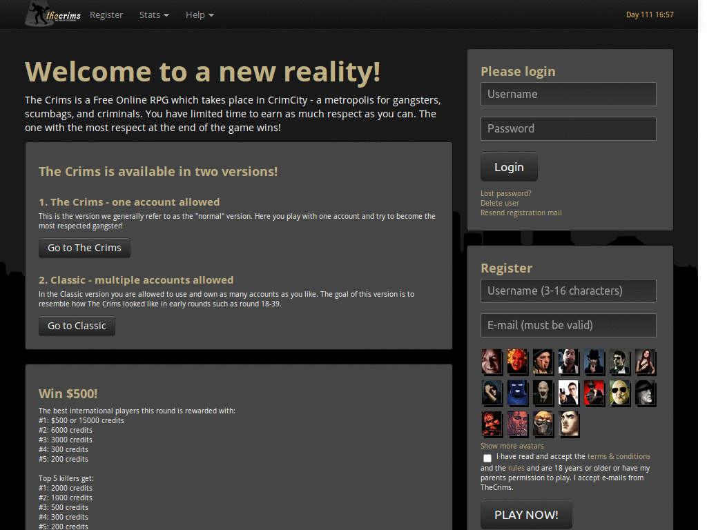Pick the masked ninja with glowing eyes avatar
Screen dimensions: 707x530
(x=543, y=424)
